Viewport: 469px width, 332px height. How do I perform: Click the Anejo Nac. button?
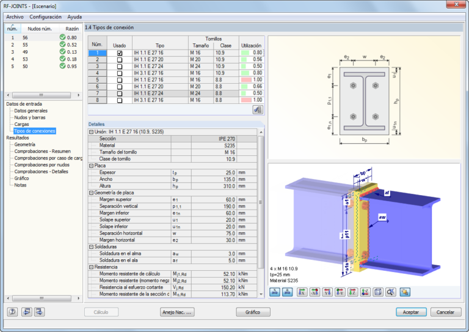tap(177, 312)
